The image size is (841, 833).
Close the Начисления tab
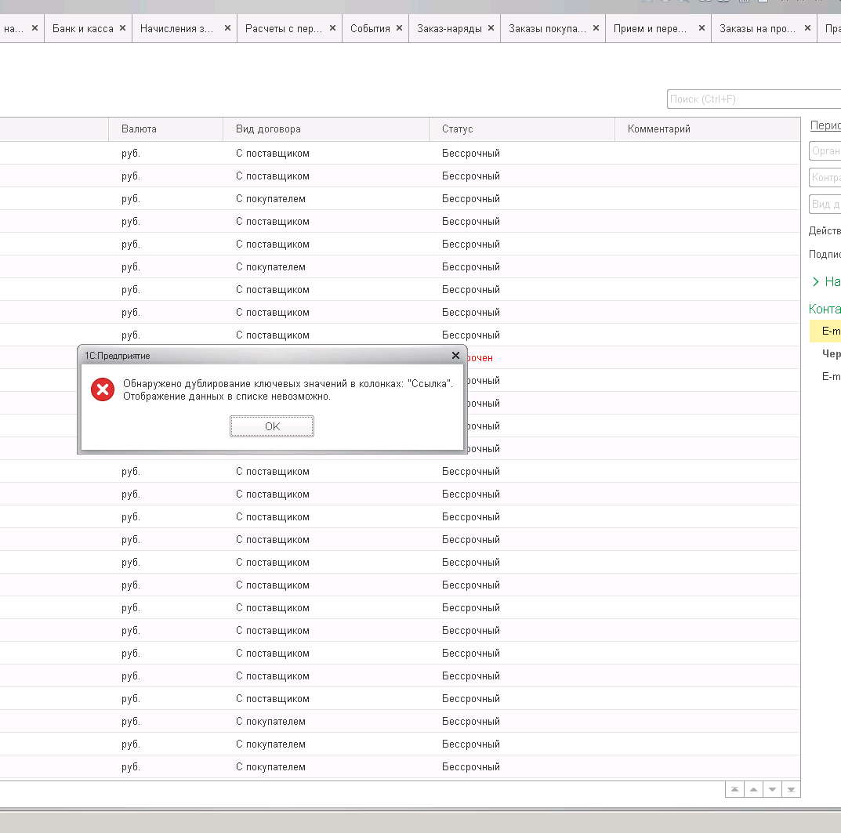(227, 28)
